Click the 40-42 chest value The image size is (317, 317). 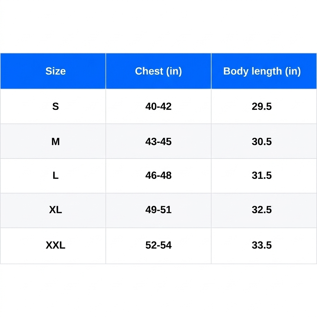[x=158, y=106]
